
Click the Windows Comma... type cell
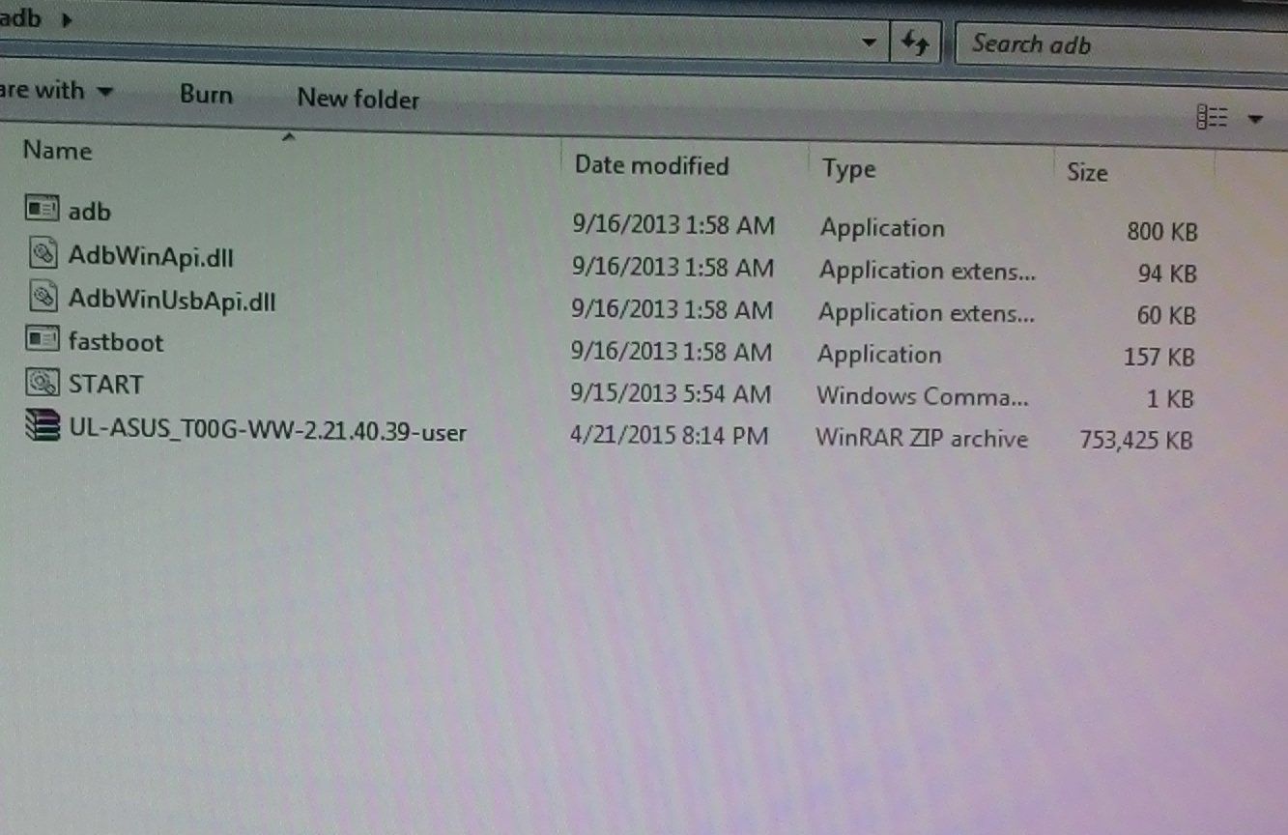(x=923, y=396)
